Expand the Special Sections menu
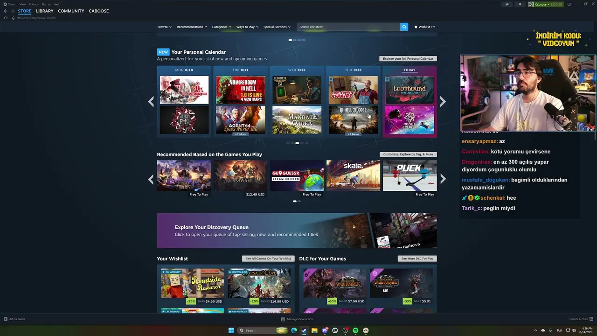Screen dimensions: 597x336 (277, 27)
